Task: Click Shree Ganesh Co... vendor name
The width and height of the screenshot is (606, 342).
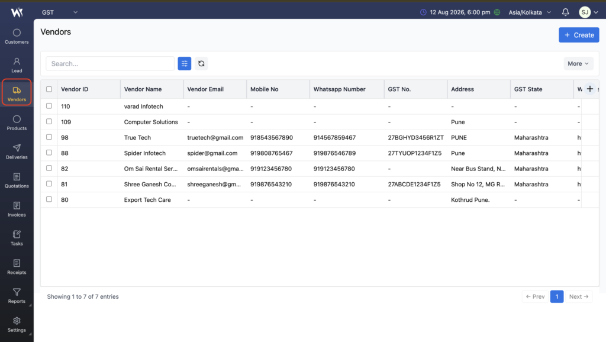Action: pos(150,185)
